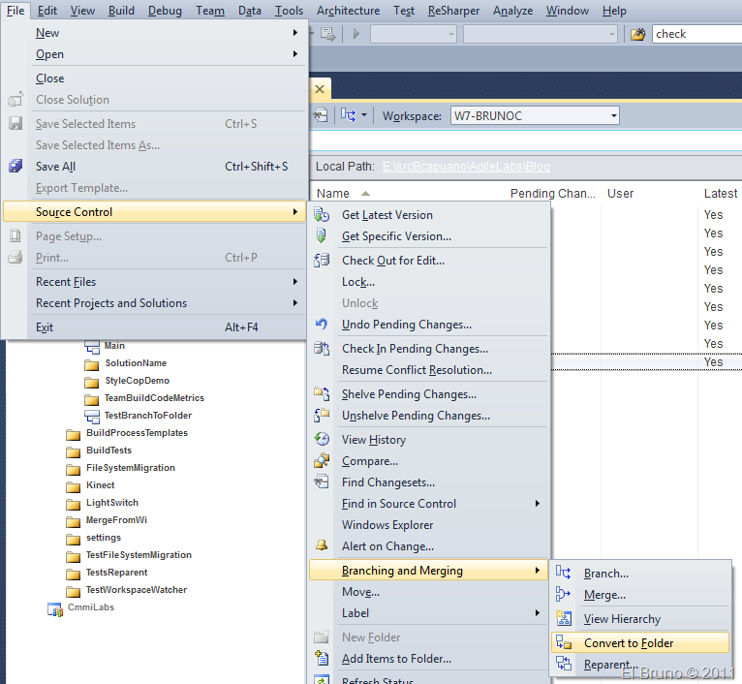
Task: Choose Compare... from Source Control menu
Action: [x=370, y=461]
